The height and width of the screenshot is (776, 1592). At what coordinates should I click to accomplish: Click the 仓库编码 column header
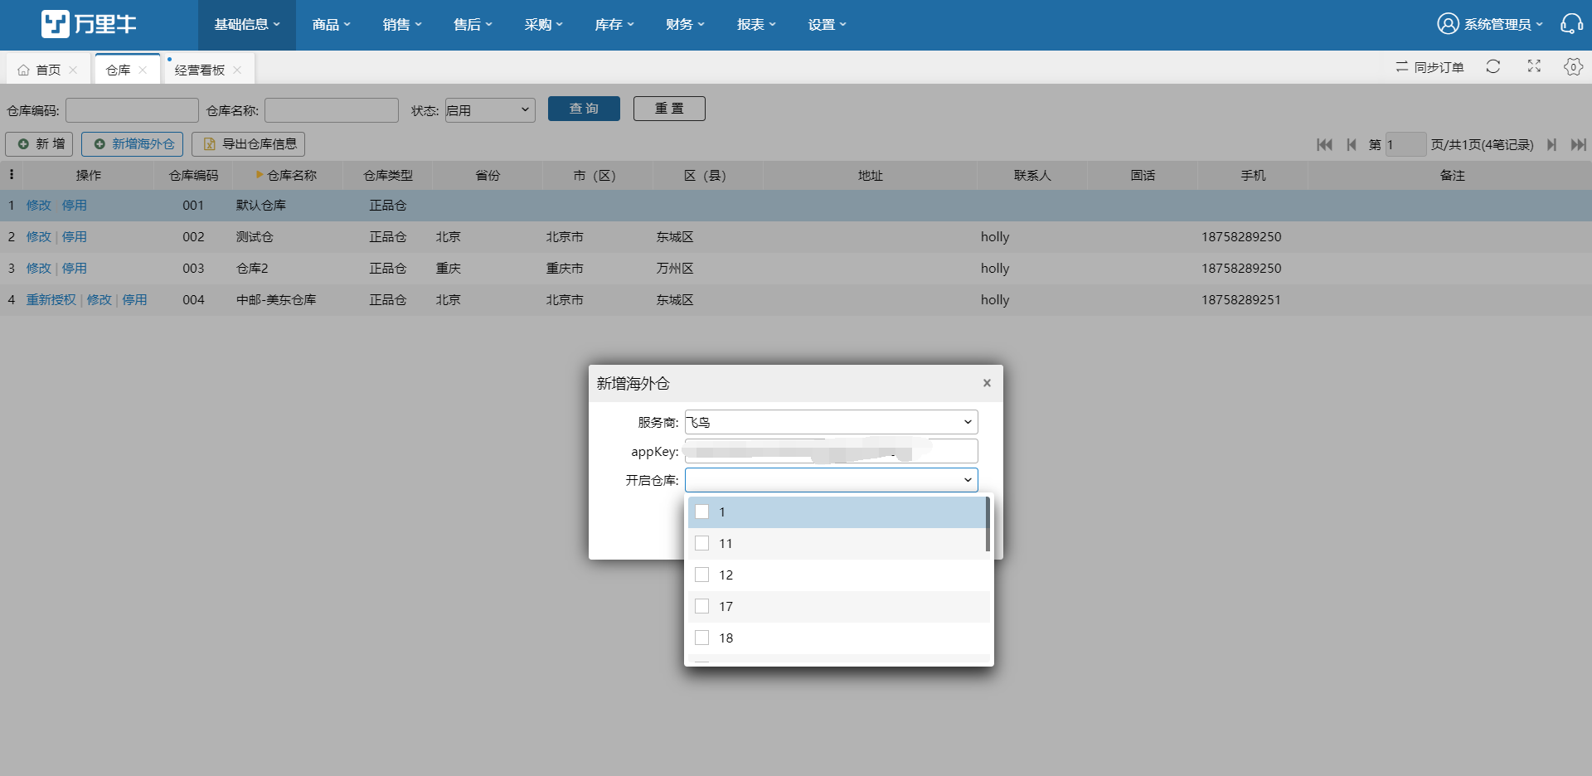(x=193, y=175)
